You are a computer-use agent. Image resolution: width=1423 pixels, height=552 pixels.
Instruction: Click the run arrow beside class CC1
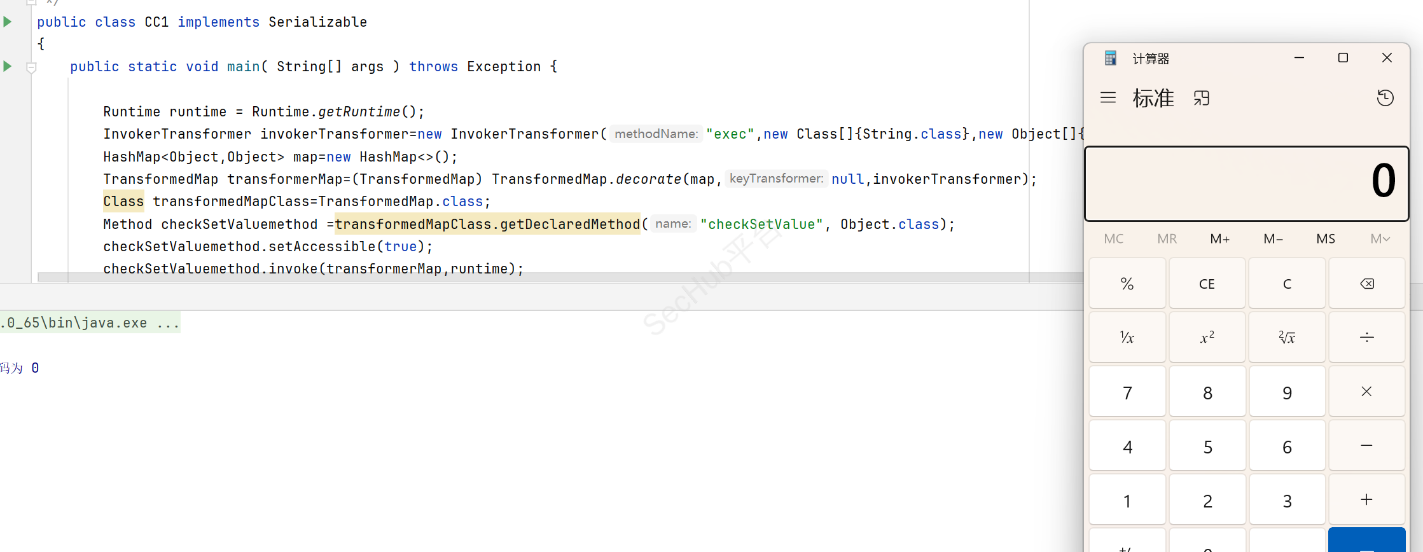pos(8,22)
